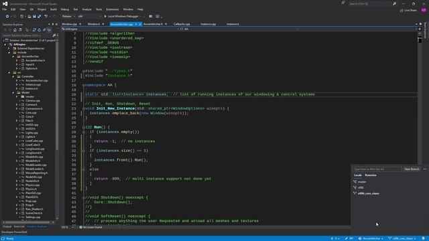Click the Find in Files toolbar icon
Screen dimensions: 429x241
[x=150, y=16]
